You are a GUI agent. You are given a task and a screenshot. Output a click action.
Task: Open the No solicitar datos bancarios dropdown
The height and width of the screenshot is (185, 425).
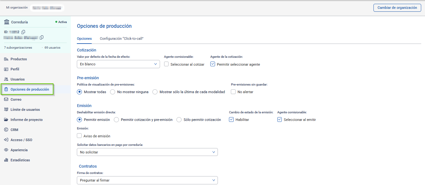147,152
